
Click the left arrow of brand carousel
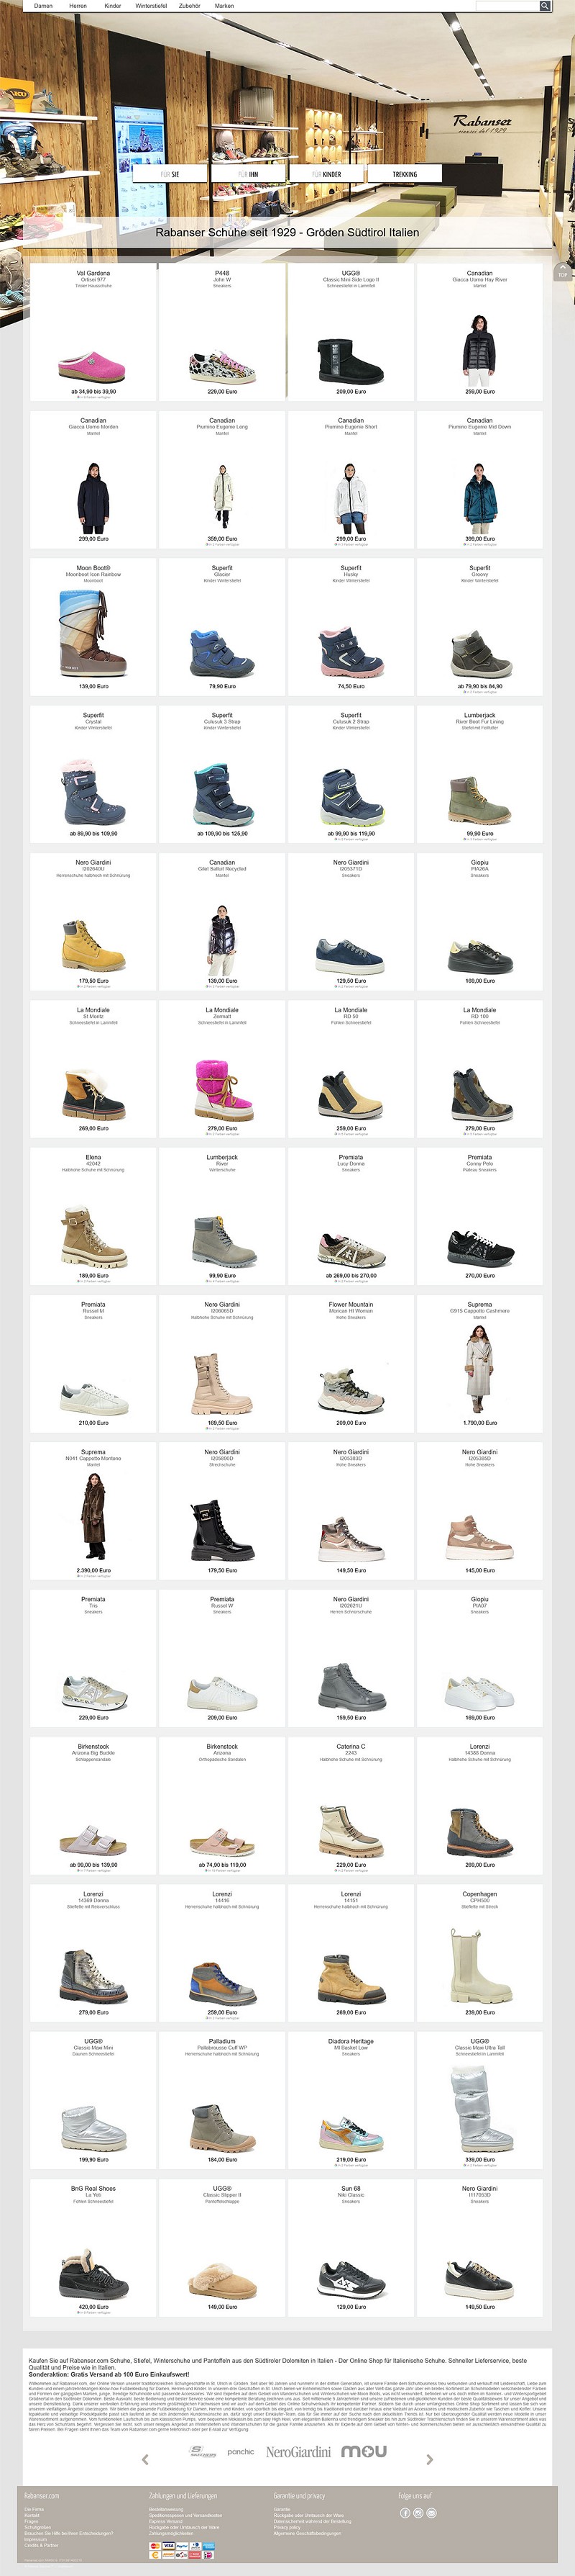144,2459
